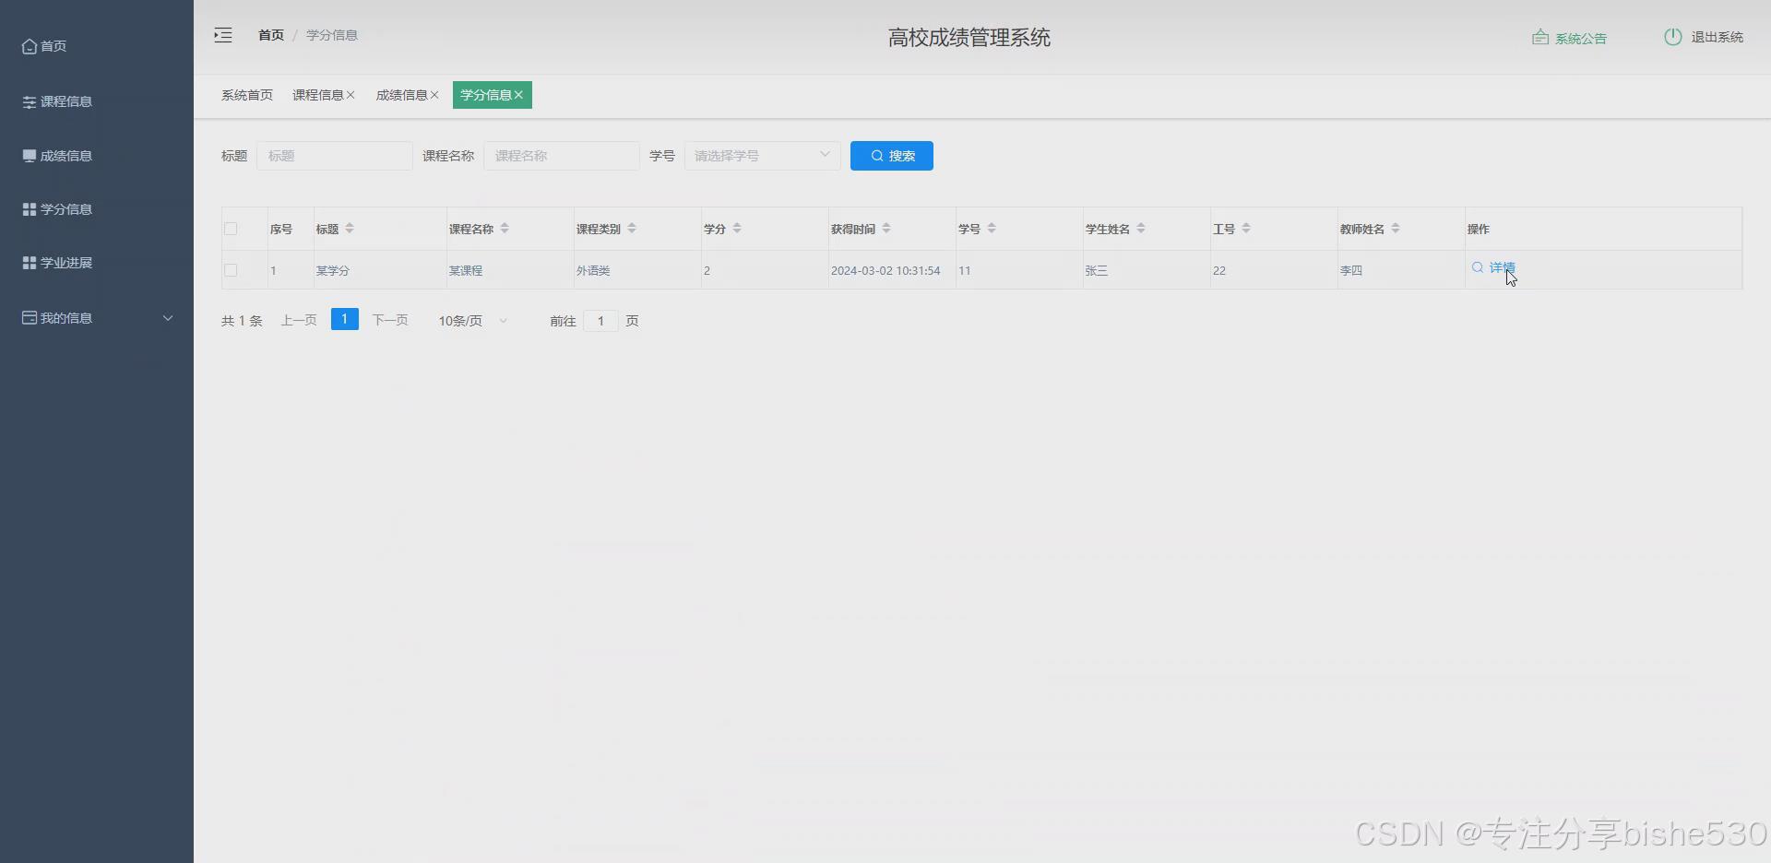This screenshot has height=863, width=1771.
Task: Sort table by 学分 column arrows
Action: 737,229
